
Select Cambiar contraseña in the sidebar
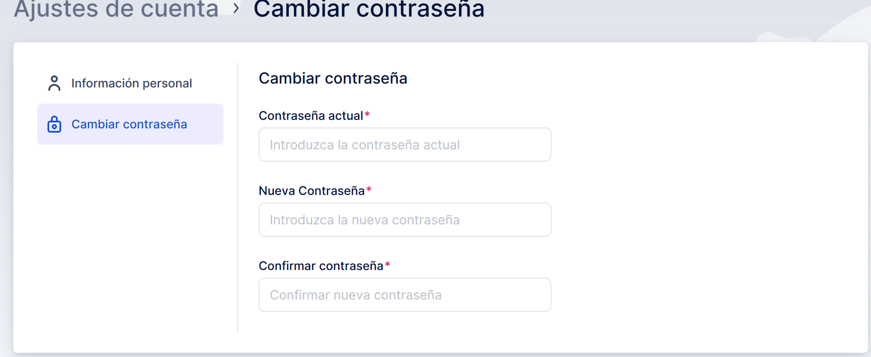[130, 124]
